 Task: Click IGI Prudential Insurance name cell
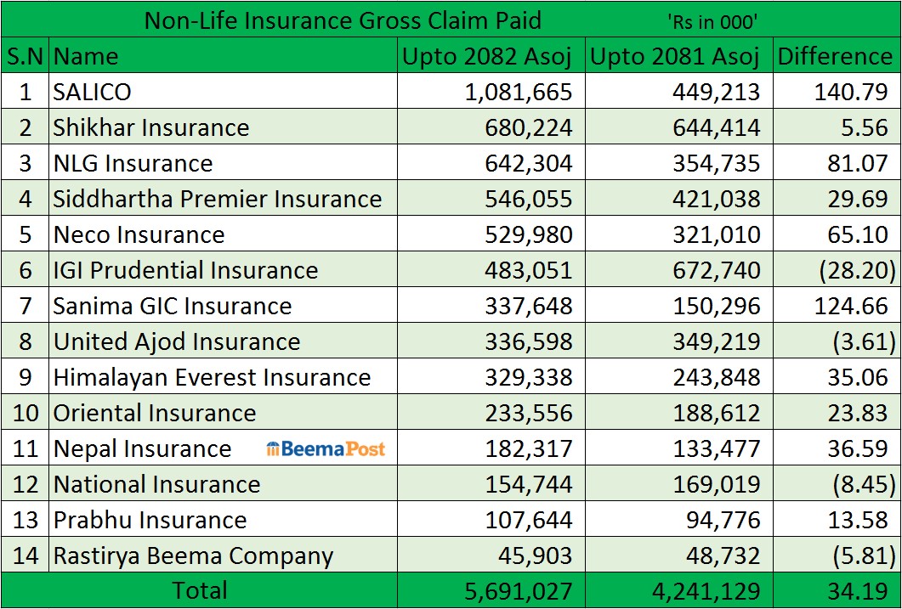[x=185, y=270]
